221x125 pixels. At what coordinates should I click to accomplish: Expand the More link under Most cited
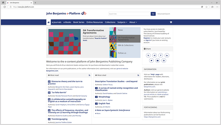pyautogui.click(x=98, y=113)
